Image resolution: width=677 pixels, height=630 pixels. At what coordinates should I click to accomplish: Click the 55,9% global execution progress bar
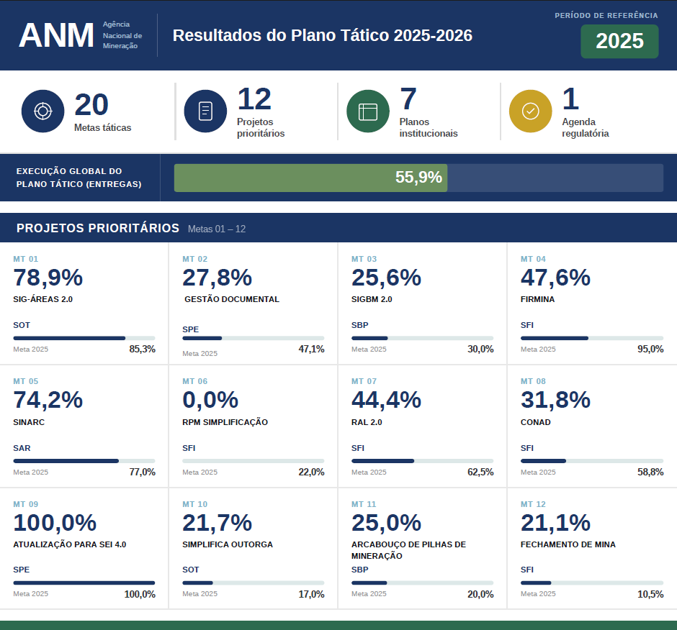click(419, 178)
